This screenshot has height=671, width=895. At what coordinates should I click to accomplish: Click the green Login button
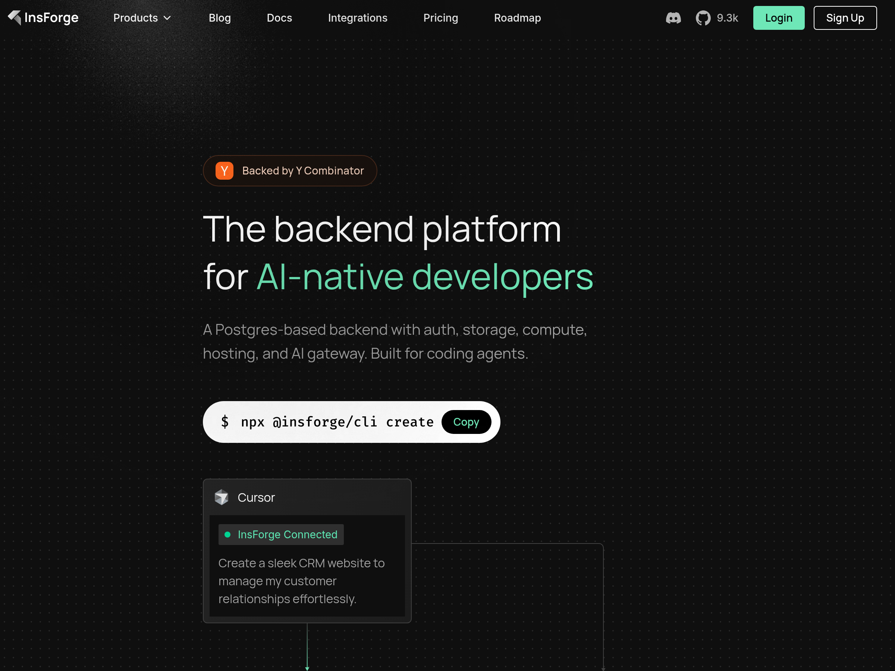pos(779,18)
